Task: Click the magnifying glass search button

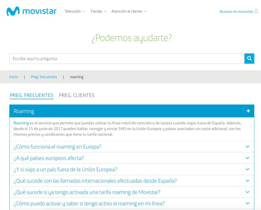Action: coord(249,59)
